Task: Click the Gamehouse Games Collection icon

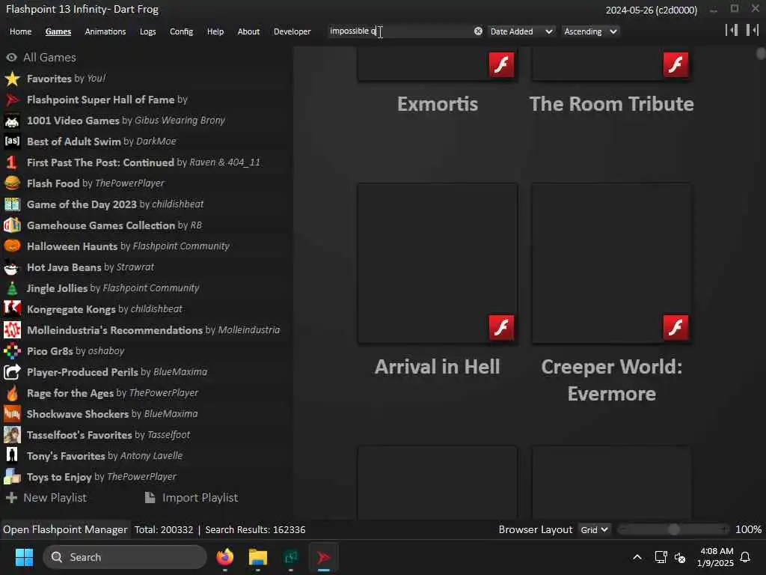Action: [12, 225]
